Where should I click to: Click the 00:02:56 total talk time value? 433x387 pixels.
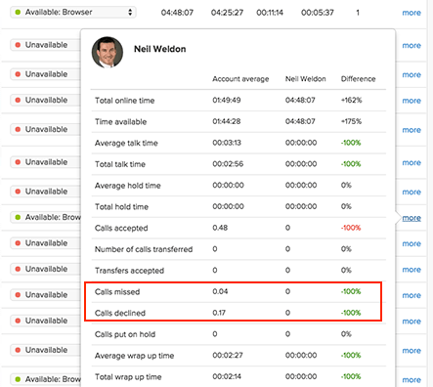228,164
